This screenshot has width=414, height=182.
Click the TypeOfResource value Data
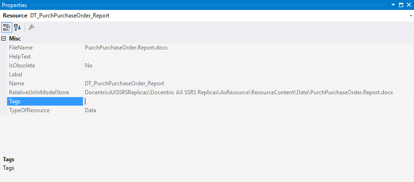click(x=91, y=110)
